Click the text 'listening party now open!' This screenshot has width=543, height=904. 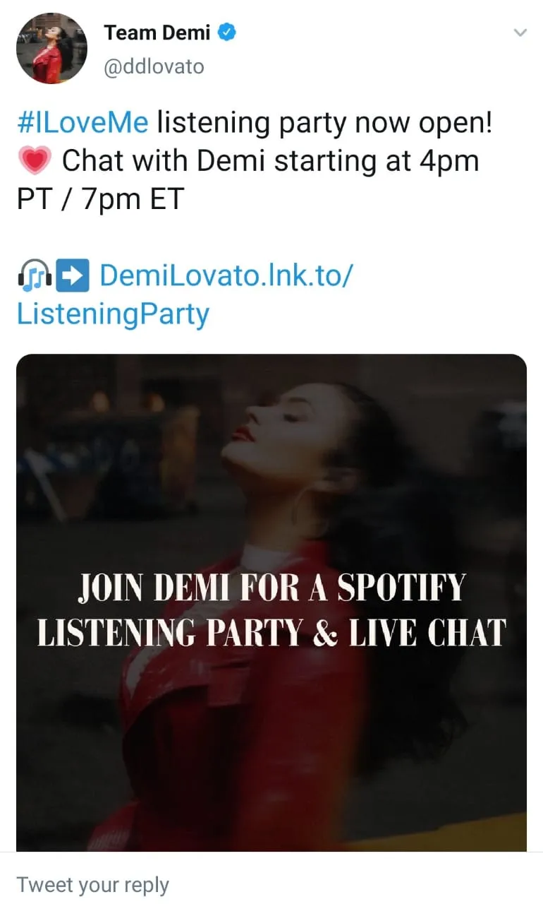pos(324,123)
